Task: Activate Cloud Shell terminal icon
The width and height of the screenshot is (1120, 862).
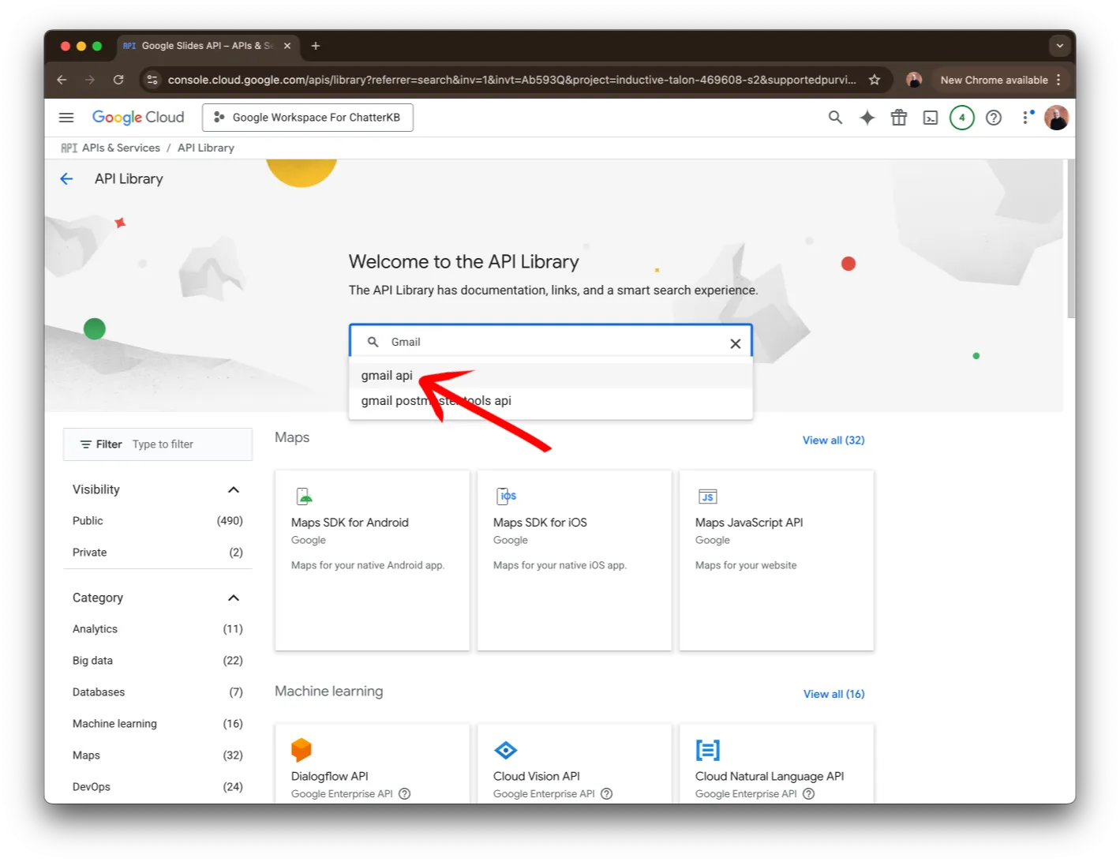Action: [x=931, y=118]
